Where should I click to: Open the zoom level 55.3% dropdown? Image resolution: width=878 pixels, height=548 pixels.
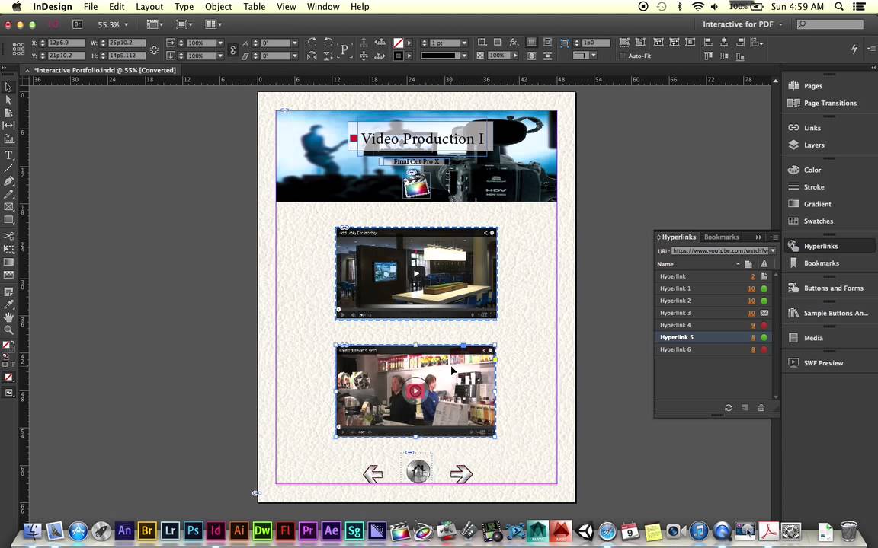pyautogui.click(x=126, y=24)
